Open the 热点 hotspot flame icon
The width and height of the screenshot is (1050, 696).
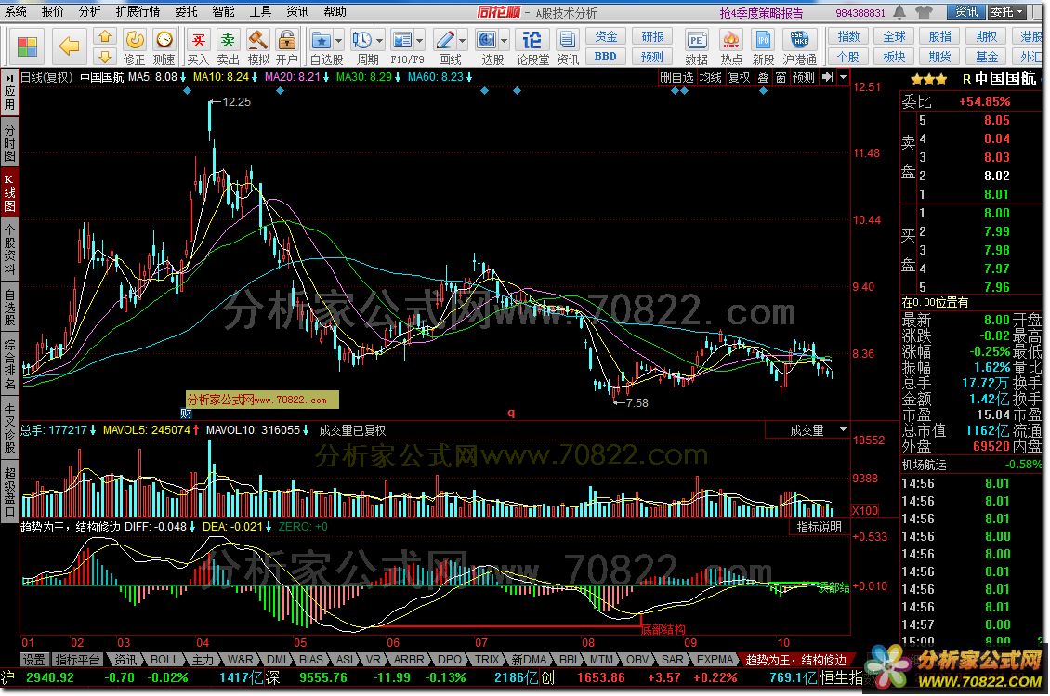(731, 47)
